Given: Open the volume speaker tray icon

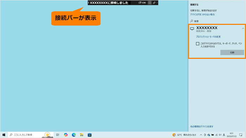Looking at the screenshot, I should [220, 135].
